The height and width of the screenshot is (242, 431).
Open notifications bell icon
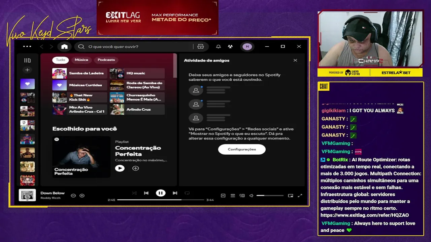pyautogui.click(x=219, y=47)
